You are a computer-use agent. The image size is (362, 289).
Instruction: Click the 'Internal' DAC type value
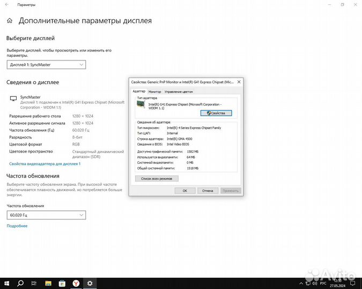(x=172, y=133)
